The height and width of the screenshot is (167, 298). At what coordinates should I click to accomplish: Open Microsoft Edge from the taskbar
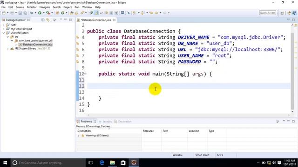click(x=102, y=163)
